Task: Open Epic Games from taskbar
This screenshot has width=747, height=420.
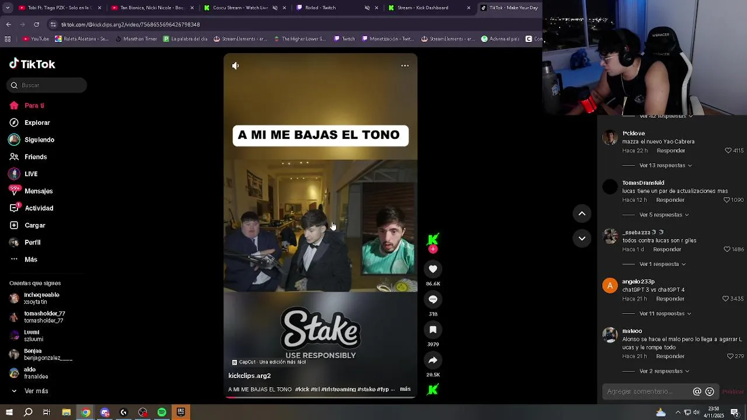Action: point(181,412)
